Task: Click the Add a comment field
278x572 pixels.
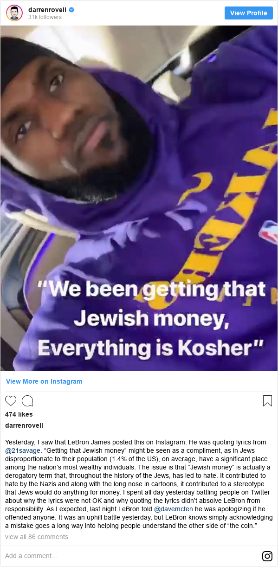Action: [x=130, y=556]
